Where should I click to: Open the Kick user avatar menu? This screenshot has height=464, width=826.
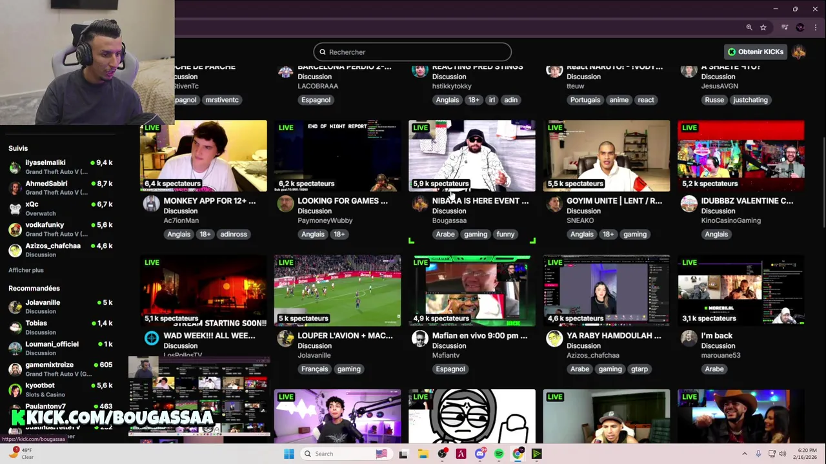pos(799,52)
